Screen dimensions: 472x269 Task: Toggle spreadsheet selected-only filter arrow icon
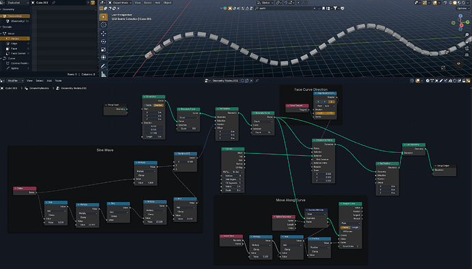click(88, 3)
